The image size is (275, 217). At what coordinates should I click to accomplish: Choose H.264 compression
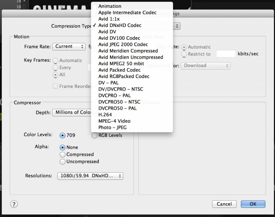[x=132, y=115]
